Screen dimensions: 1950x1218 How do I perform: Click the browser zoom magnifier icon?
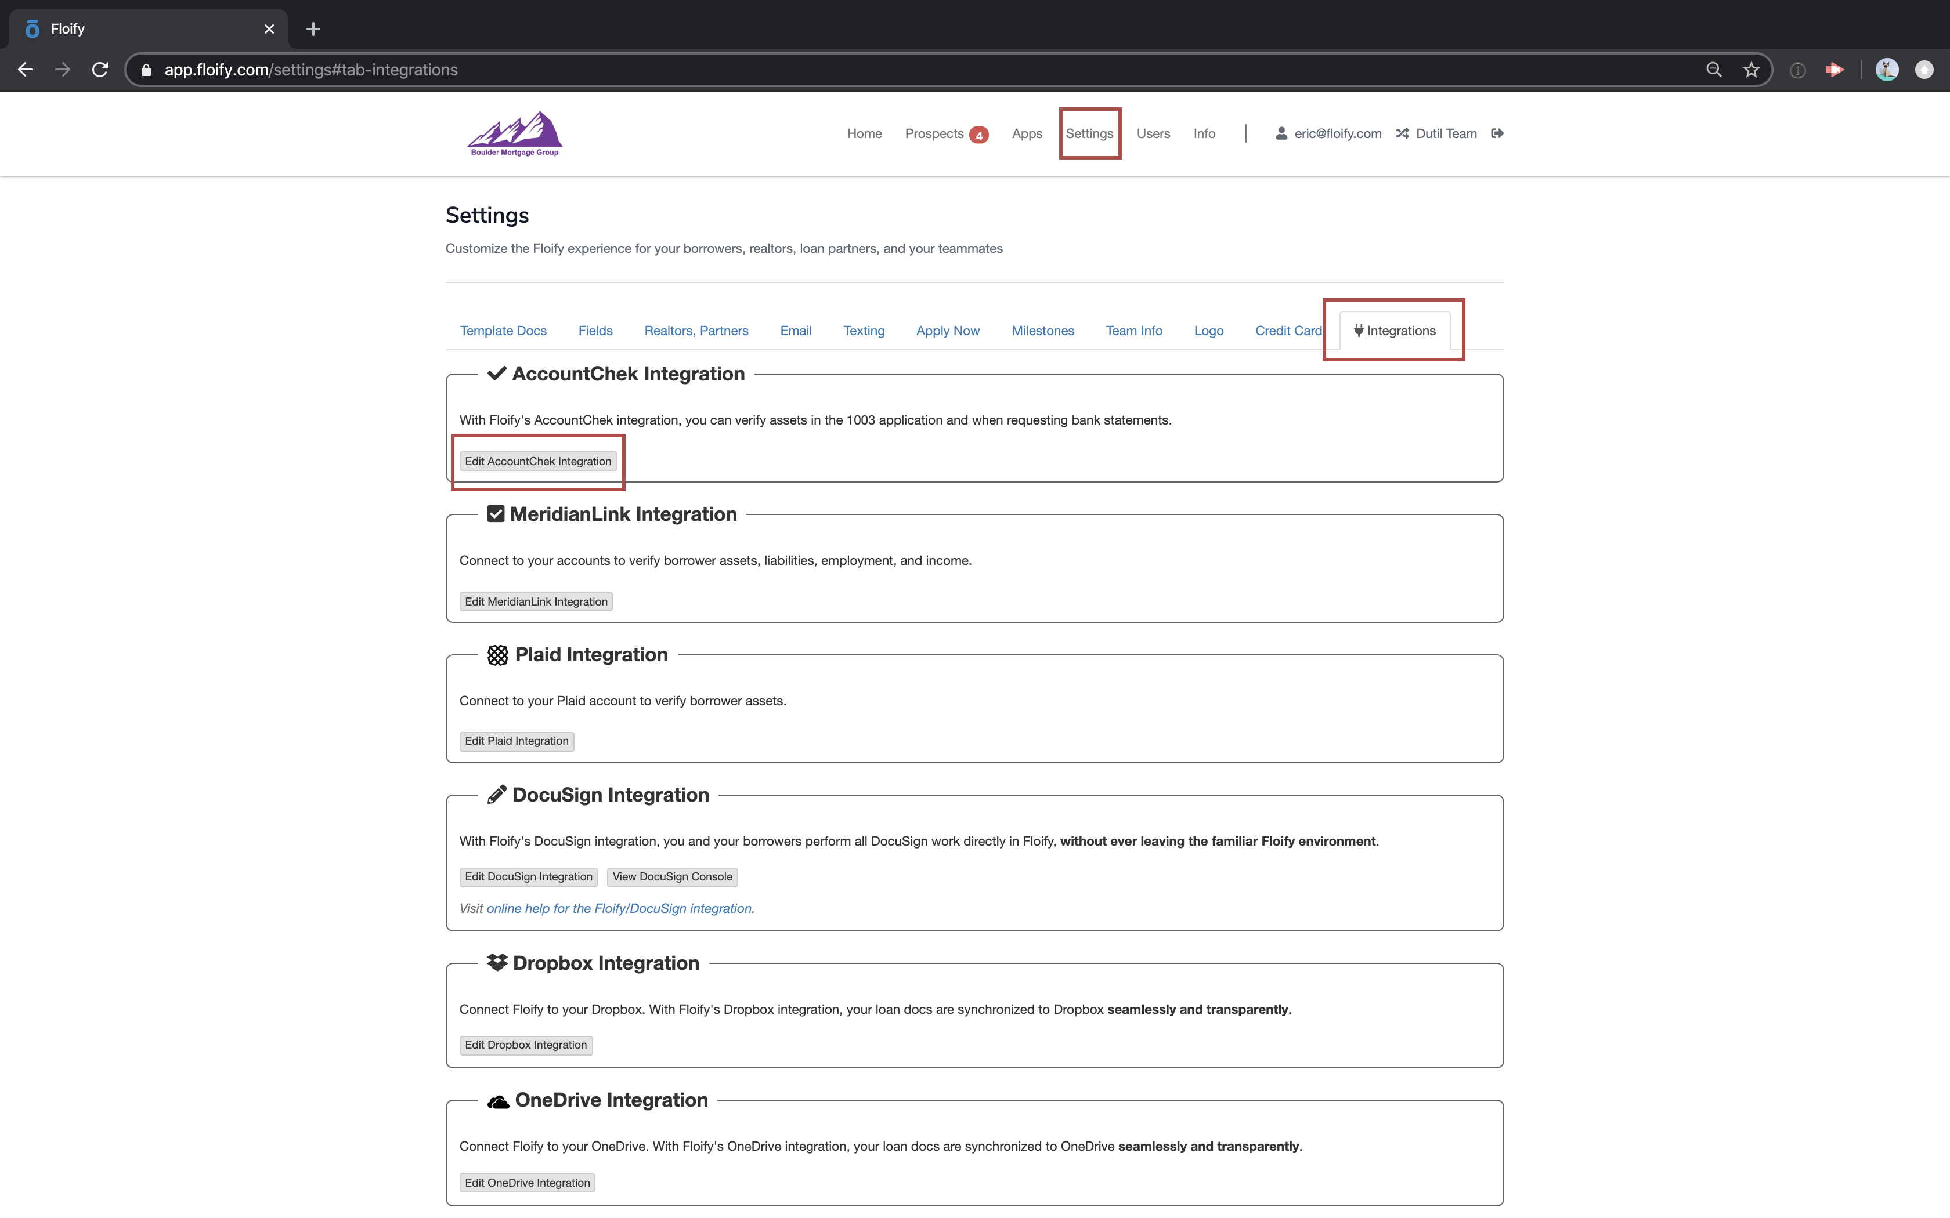click(x=1714, y=70)
